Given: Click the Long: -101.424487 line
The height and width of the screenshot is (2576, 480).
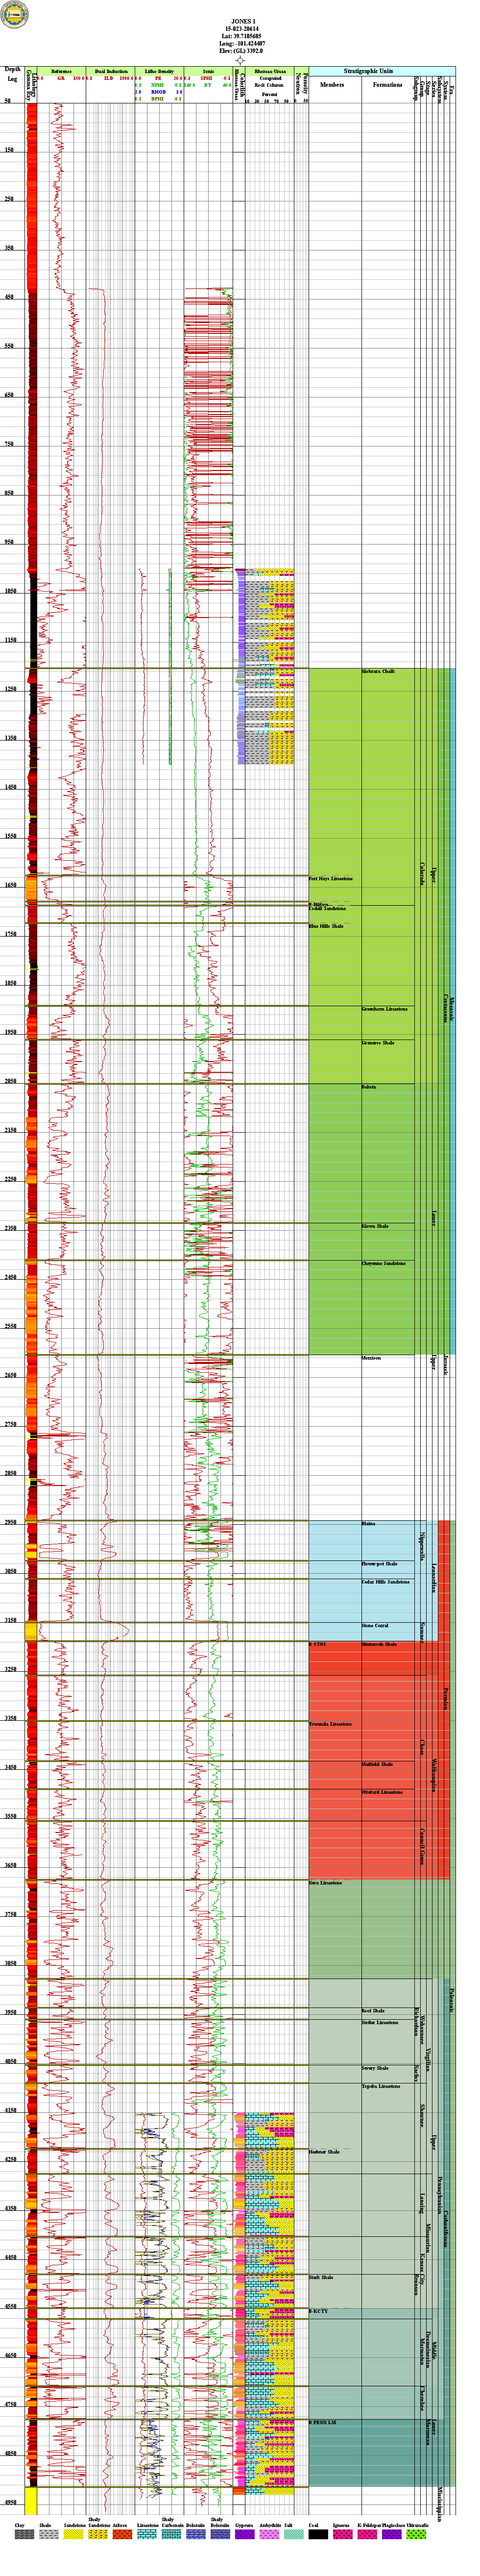Looking at the screenshot, I should point(240,43).
